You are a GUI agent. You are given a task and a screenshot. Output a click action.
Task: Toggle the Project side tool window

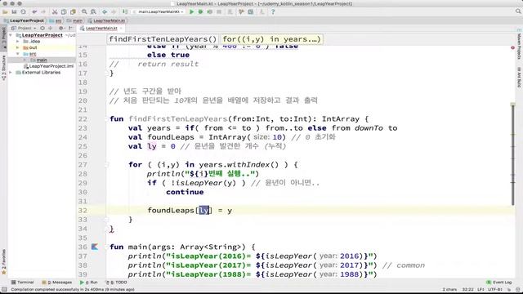coord(3,38)
